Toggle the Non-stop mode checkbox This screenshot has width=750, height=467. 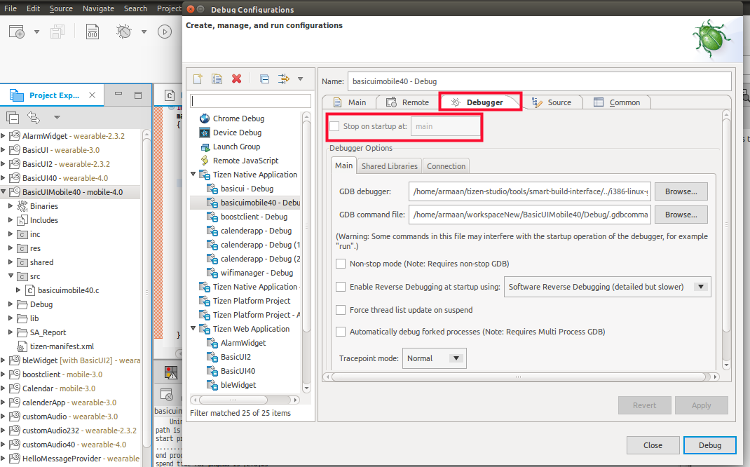[341, 264]
